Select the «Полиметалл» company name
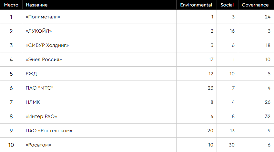Screen dimensions: 274x152 click(43, 17)
